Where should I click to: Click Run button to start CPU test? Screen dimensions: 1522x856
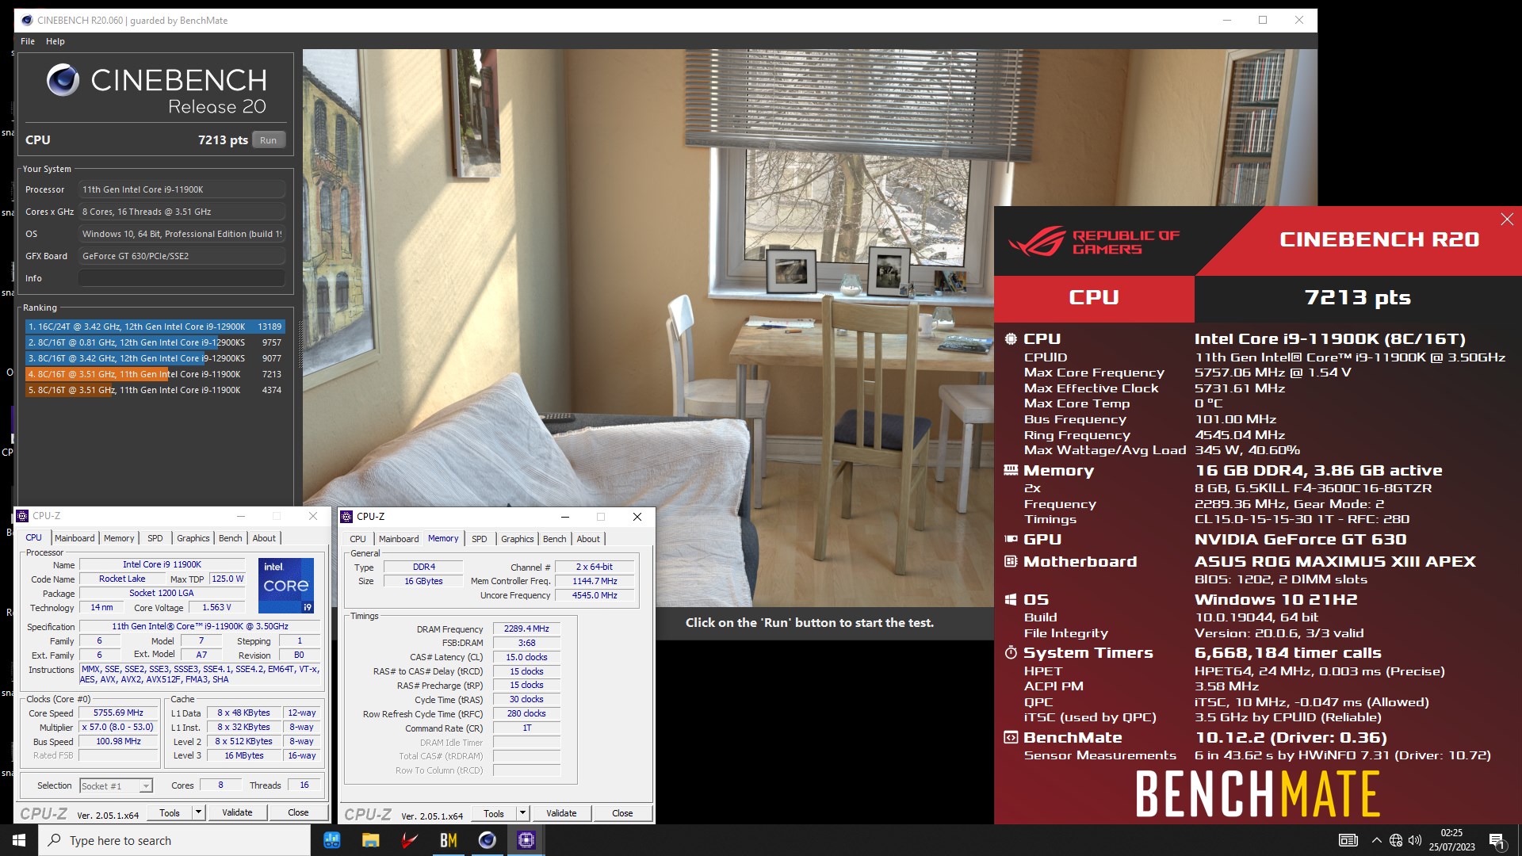pyautogui.click(x=269, y=140)
